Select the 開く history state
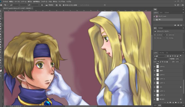 pos(168,20)
